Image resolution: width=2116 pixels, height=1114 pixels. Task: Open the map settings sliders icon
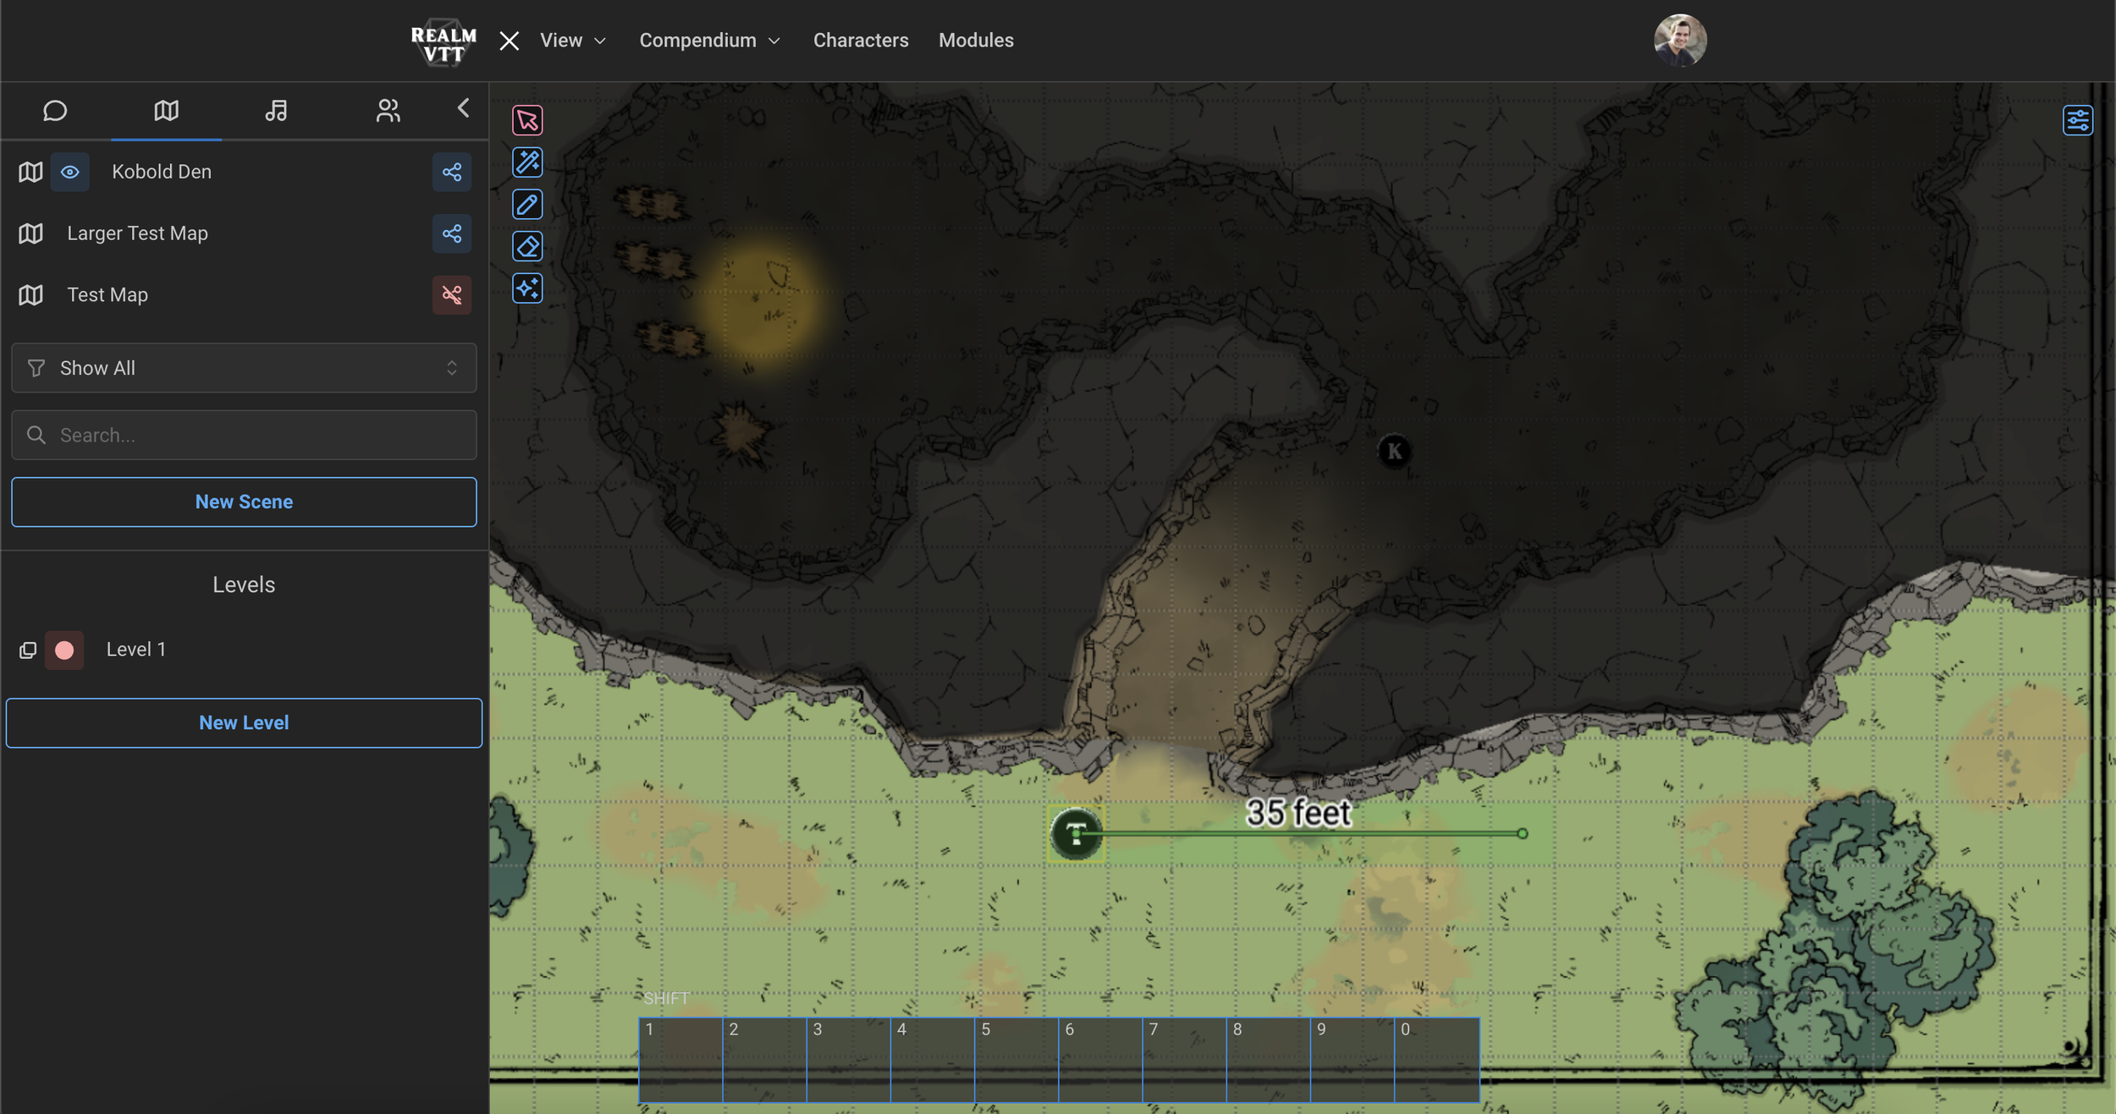point(2077,120)
